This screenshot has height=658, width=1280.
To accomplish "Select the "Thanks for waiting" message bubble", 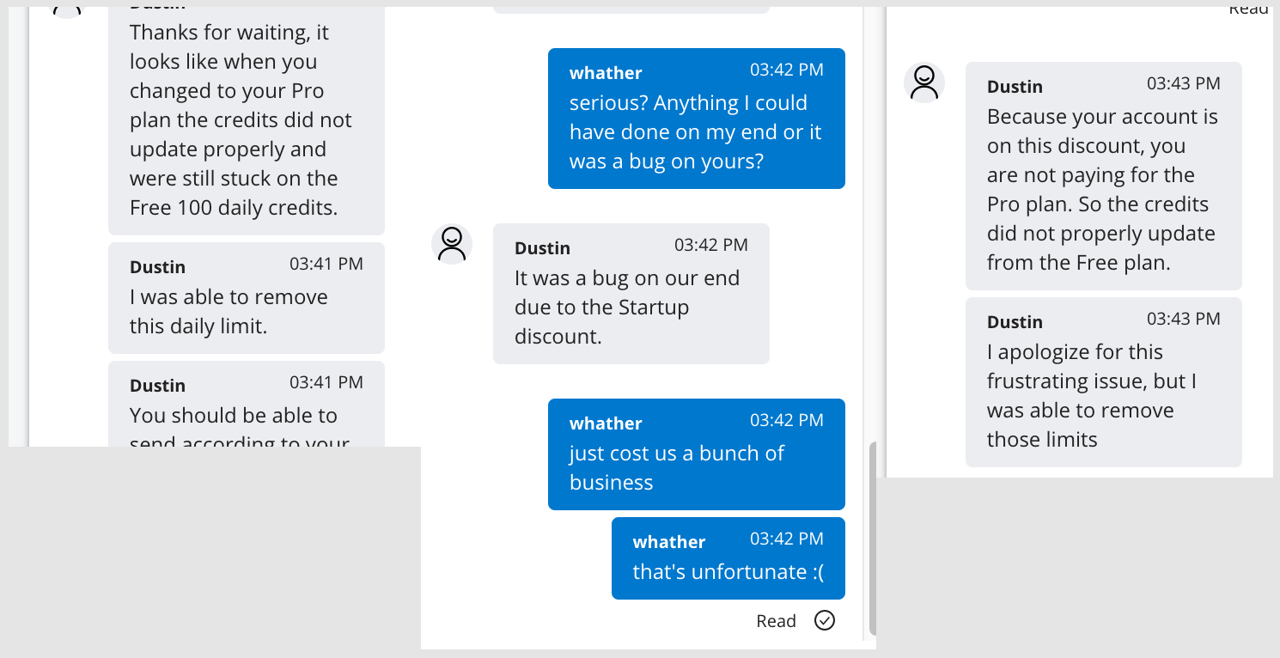I will point(246,120).
